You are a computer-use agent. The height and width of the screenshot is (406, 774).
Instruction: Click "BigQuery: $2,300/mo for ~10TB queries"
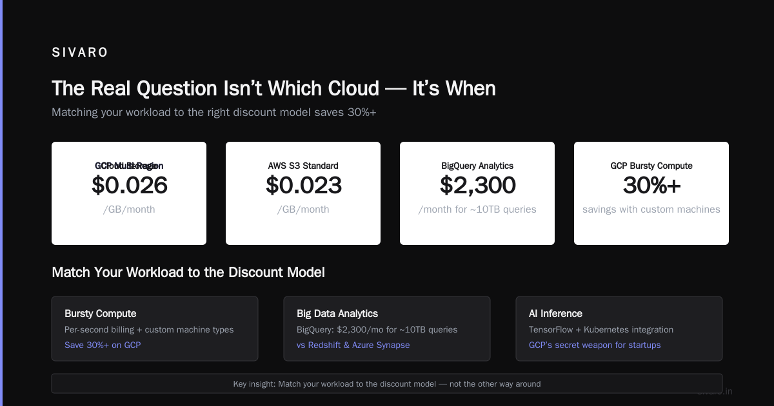pyautogui.click(x=377, y=329)
